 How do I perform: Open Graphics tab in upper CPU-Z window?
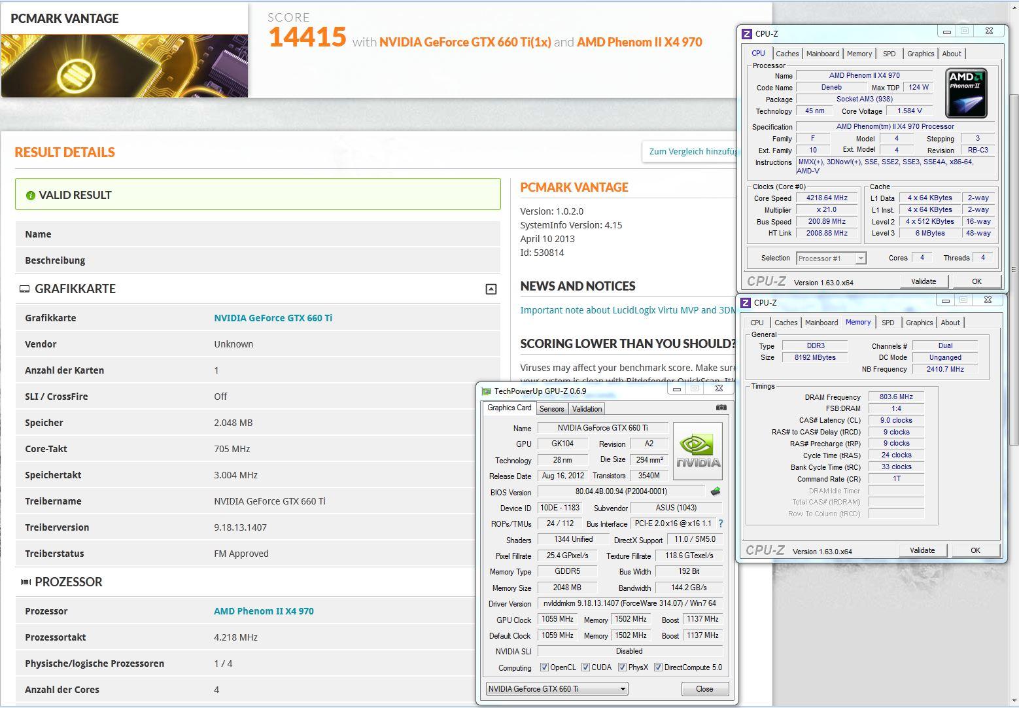(x=921, y=54)
